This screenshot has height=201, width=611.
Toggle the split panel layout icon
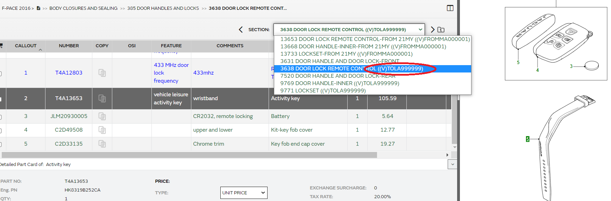450,8
